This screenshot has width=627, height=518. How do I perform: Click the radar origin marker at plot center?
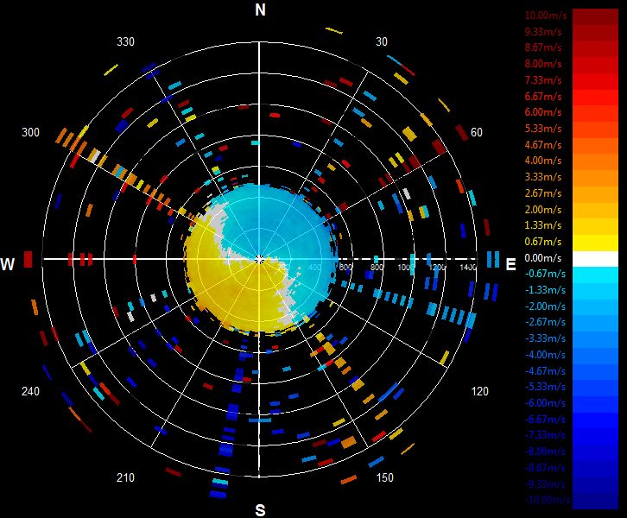pos(259,259)
